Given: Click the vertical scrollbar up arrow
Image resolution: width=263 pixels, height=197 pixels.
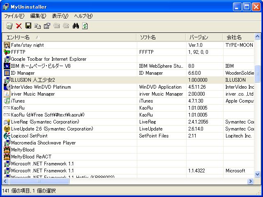Looking at the screenshot, I should [x=257, y=37].
